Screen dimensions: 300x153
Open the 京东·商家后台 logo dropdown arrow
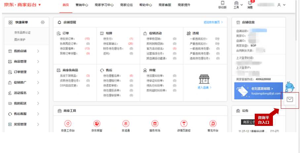(40, 5)
